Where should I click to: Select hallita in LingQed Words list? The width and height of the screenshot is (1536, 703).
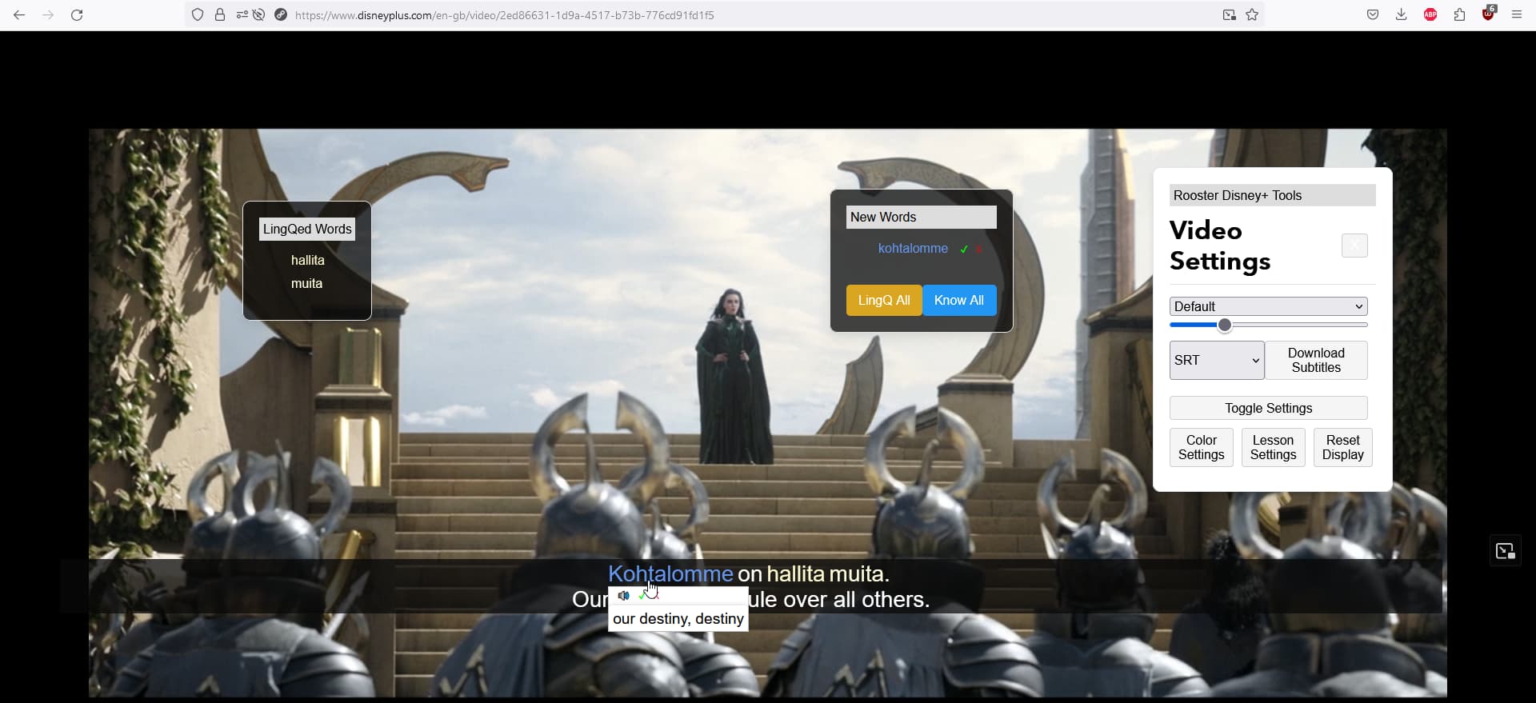(307, 261)
